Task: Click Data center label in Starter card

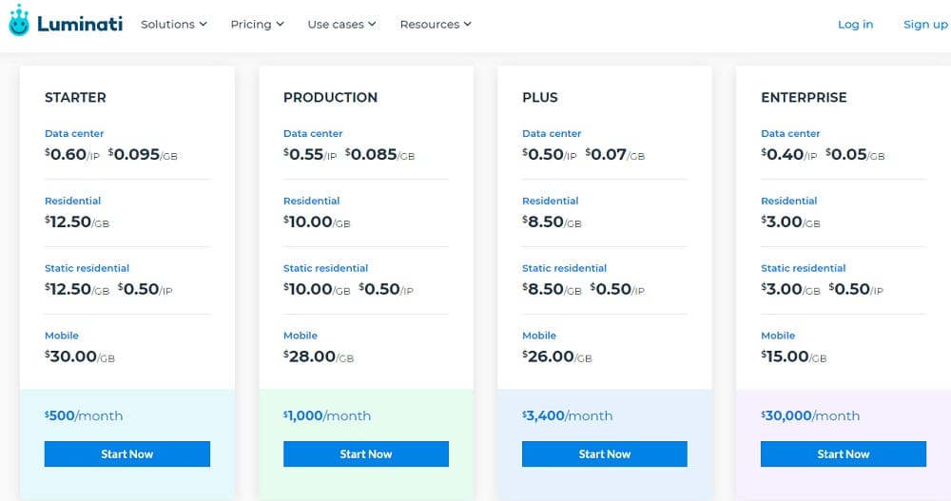Action: (x=74, y=133)
